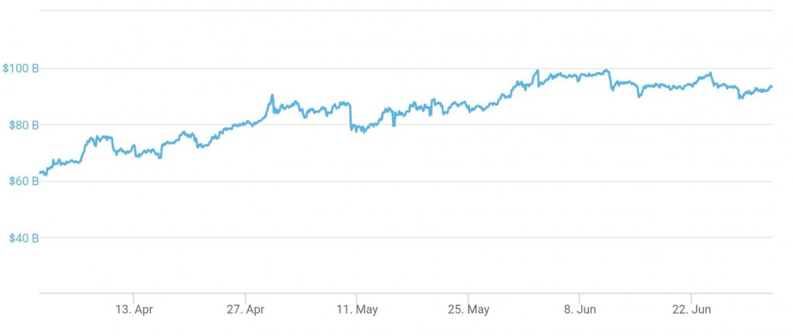Click the x-axis tick mark above "25. May"
Screen dimensions: 793x336
pyautogui.click(x=468, y=297)
